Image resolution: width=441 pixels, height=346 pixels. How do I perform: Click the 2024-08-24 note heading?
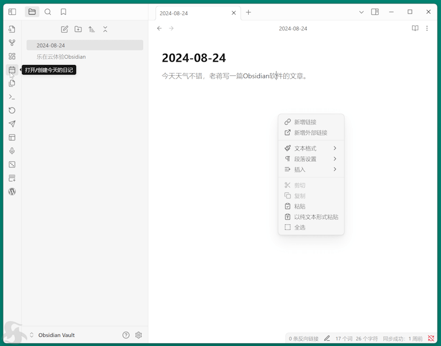(194, 58)
